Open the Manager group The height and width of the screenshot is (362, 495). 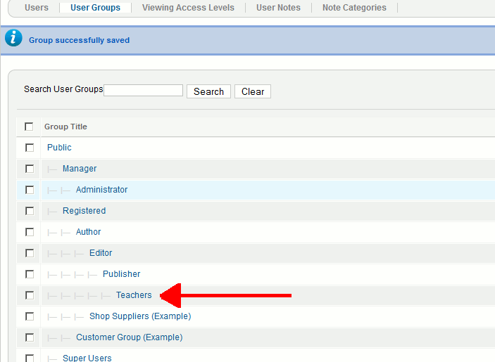(x=80, y=169)
